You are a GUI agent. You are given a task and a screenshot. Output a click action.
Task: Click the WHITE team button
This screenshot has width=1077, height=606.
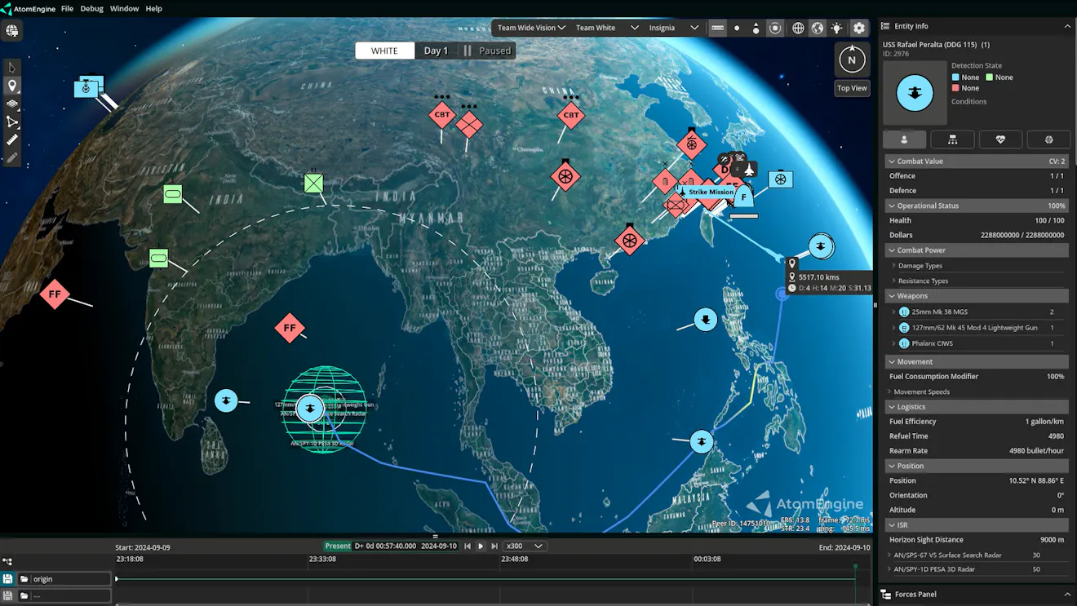coord(384,50)
